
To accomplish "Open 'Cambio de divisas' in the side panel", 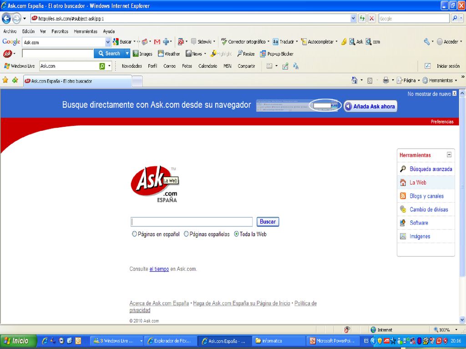I will [429, 209].
